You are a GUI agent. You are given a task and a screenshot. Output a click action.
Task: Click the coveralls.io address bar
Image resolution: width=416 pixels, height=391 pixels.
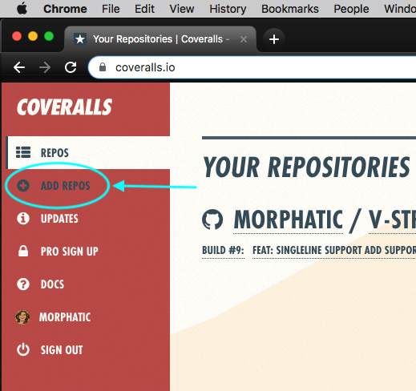tap(252, 67)
